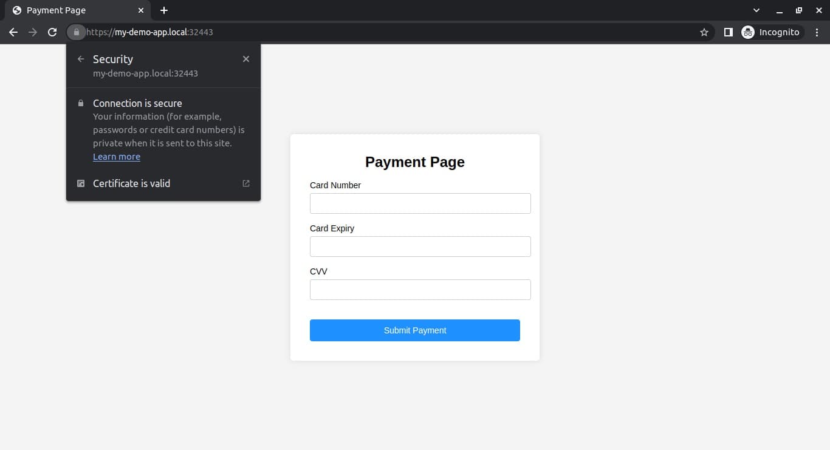
Task: Open certificate details via external-link icon
Action: (x=246, y=183)
